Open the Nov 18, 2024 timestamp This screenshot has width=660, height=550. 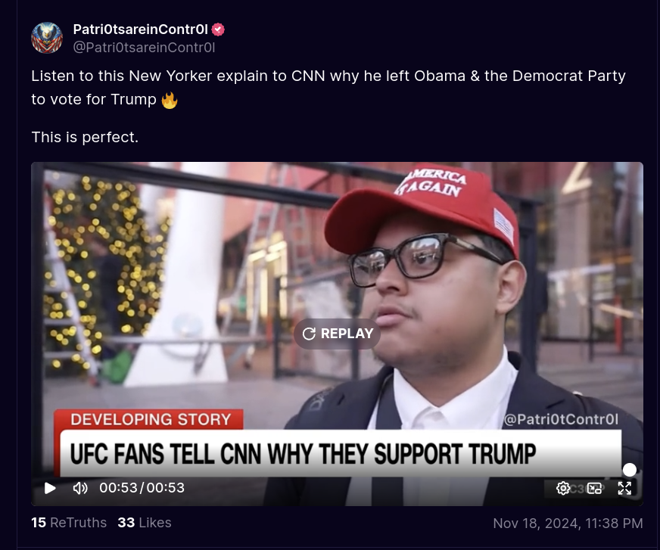tap(568, 523)
